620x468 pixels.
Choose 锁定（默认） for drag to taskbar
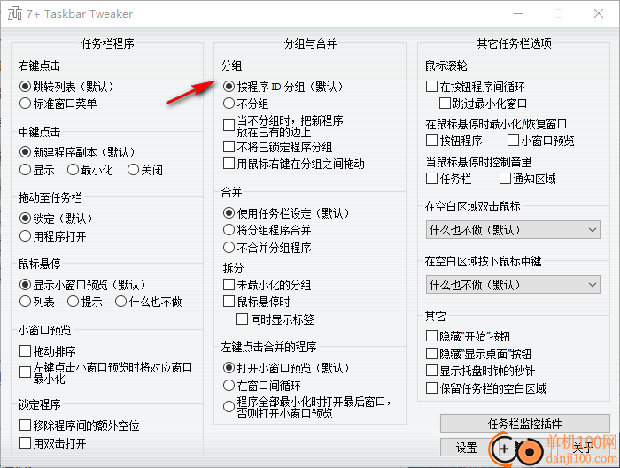click(x=25, y=218)
